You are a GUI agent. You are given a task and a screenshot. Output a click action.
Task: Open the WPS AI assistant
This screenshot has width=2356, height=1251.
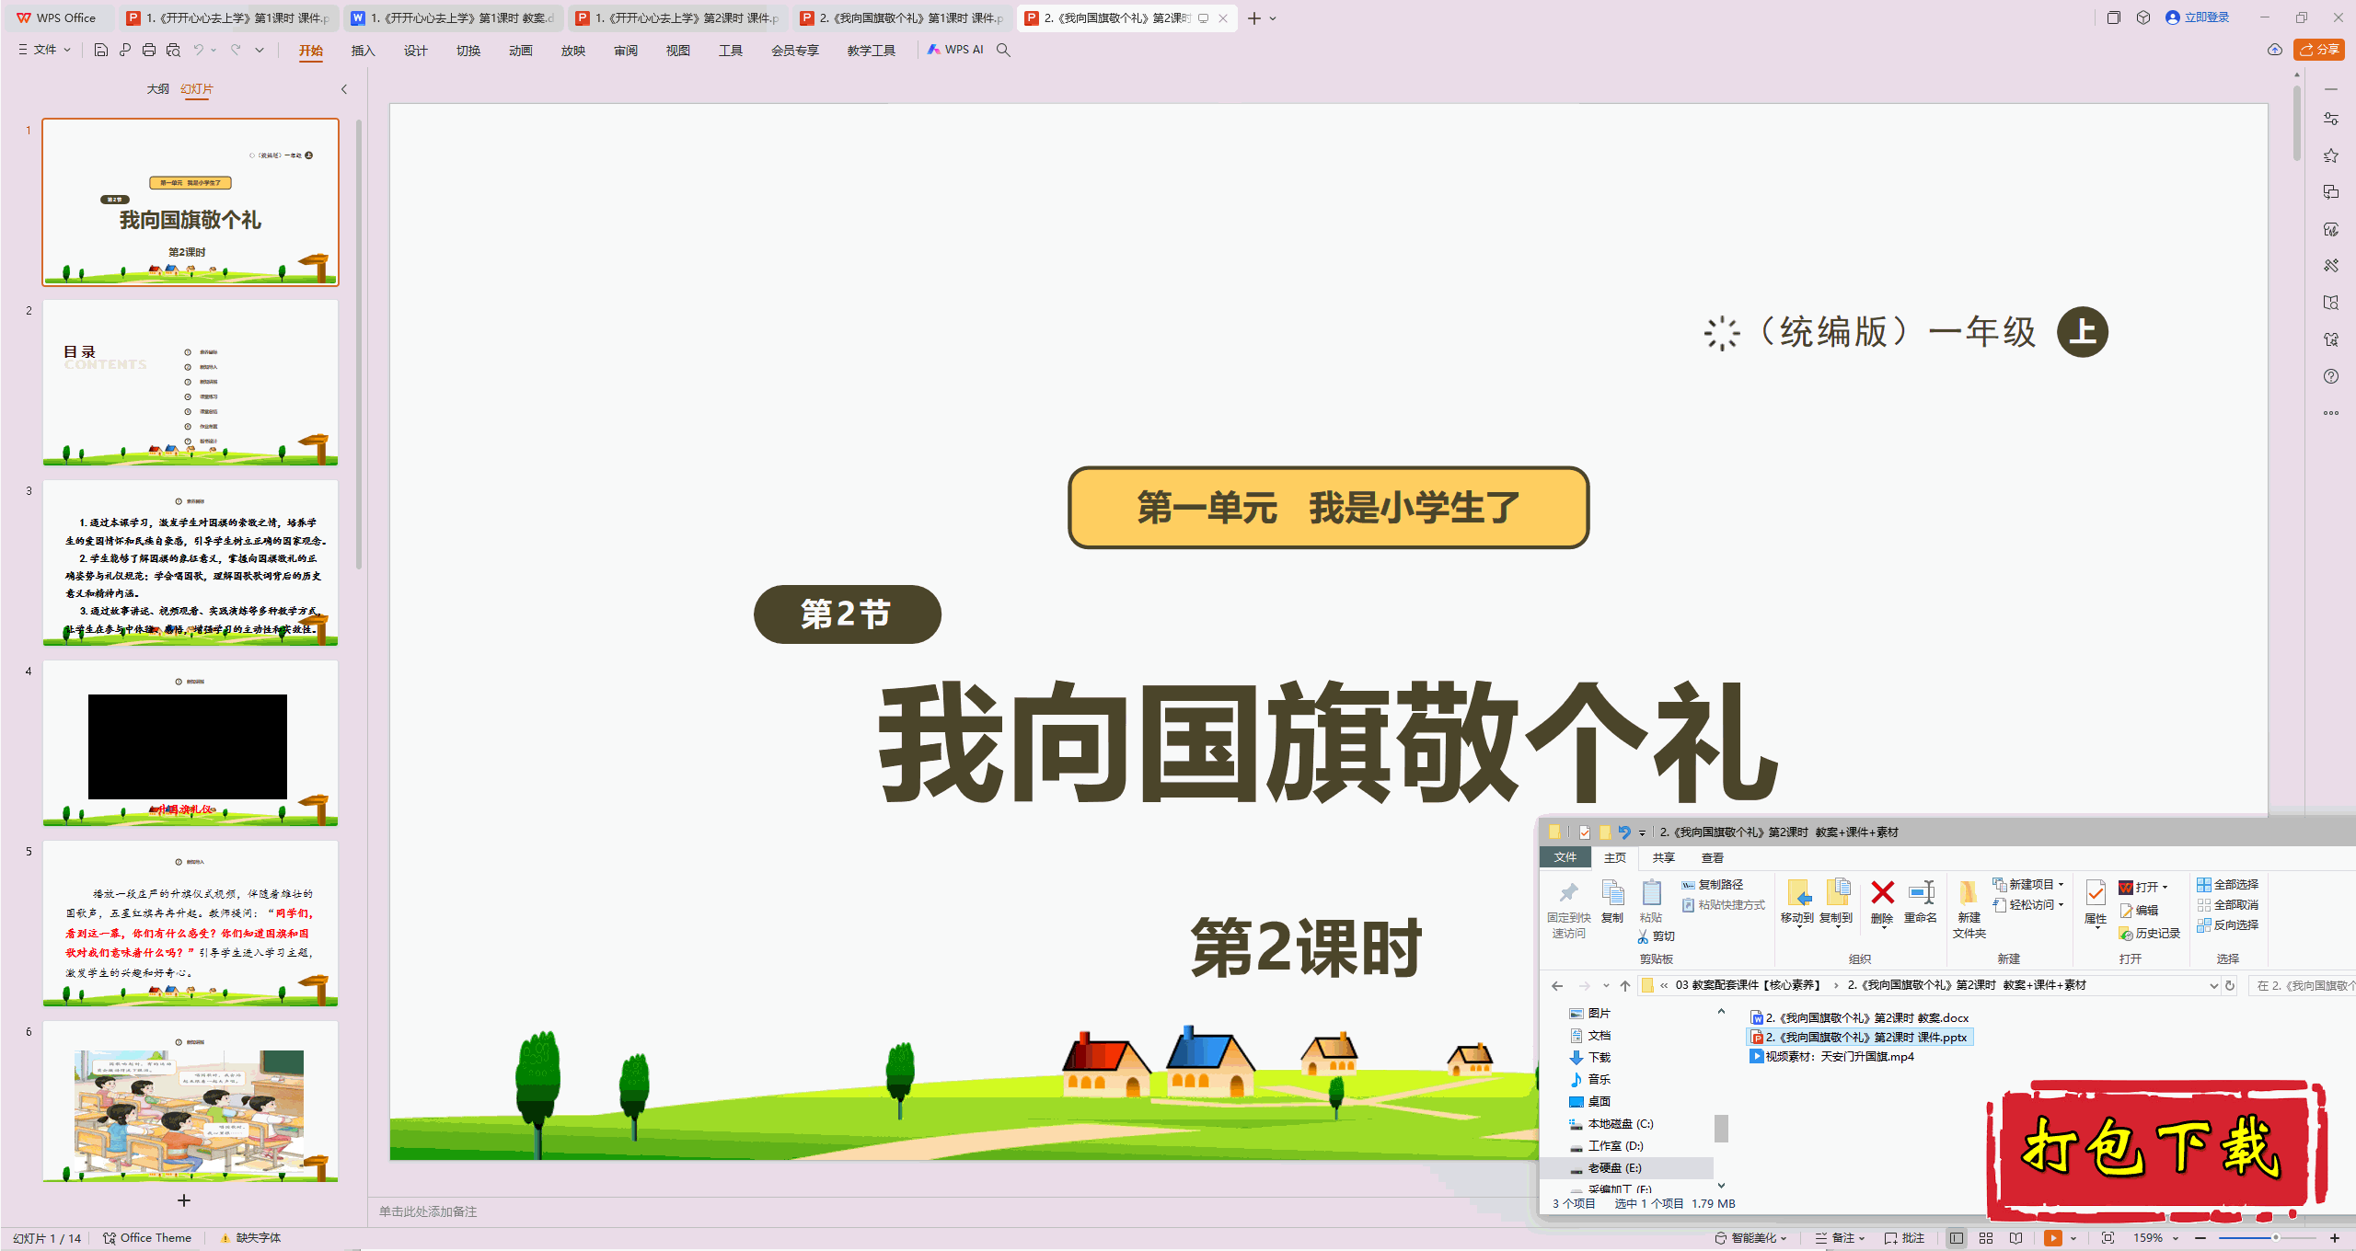point(955,50)
